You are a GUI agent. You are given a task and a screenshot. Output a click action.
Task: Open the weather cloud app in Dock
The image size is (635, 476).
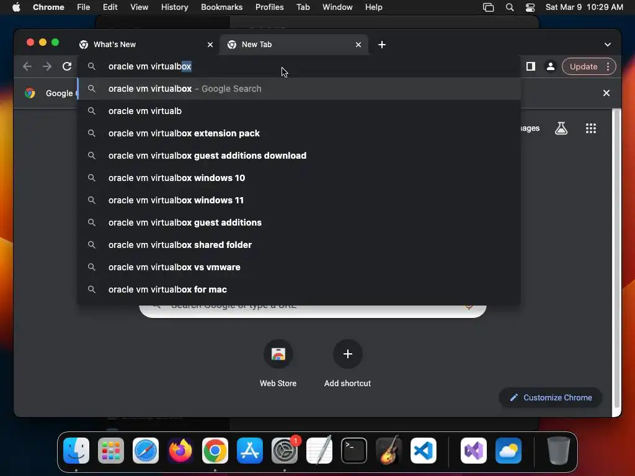[508, 451]
